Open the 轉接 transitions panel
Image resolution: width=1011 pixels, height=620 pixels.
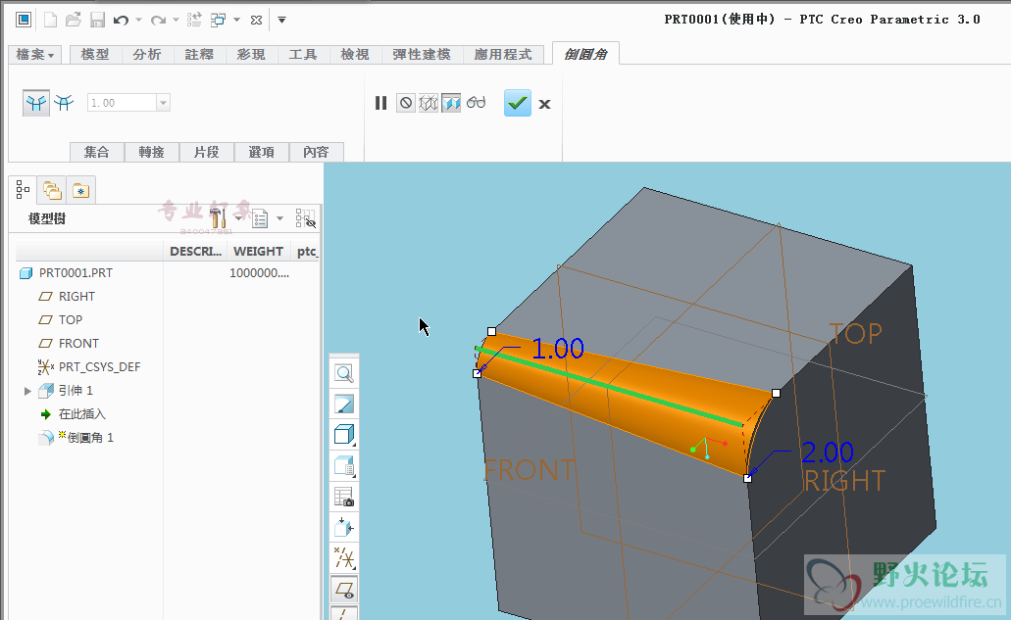152,152
